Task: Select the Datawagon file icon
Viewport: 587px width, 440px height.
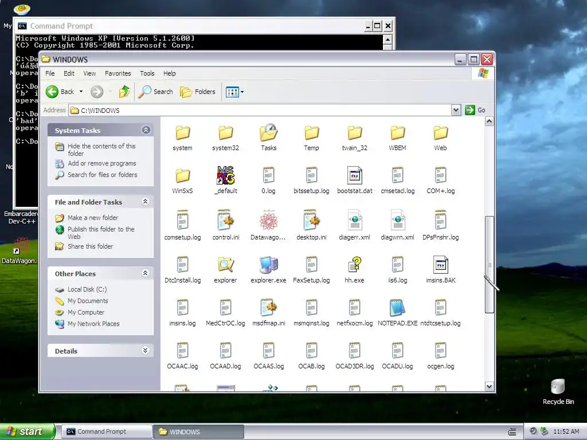Action: coord(268,220)
